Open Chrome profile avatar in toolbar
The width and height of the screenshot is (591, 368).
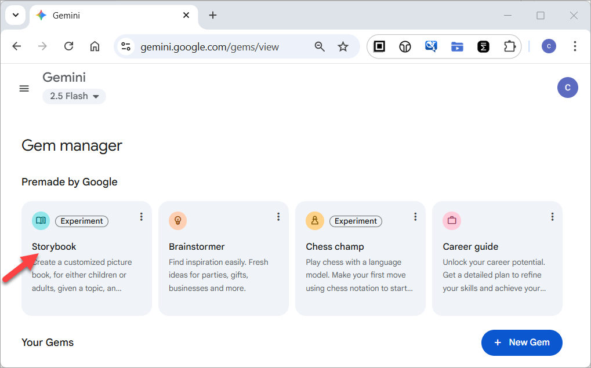(549, 46)
